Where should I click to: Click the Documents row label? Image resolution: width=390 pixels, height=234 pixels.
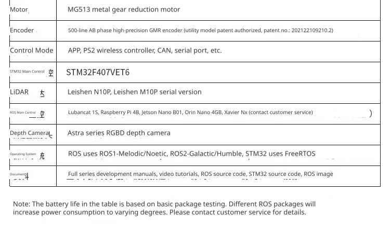(17, 174)
